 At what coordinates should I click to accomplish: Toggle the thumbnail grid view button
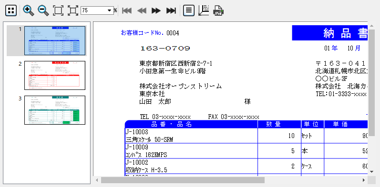coord(11,10)
